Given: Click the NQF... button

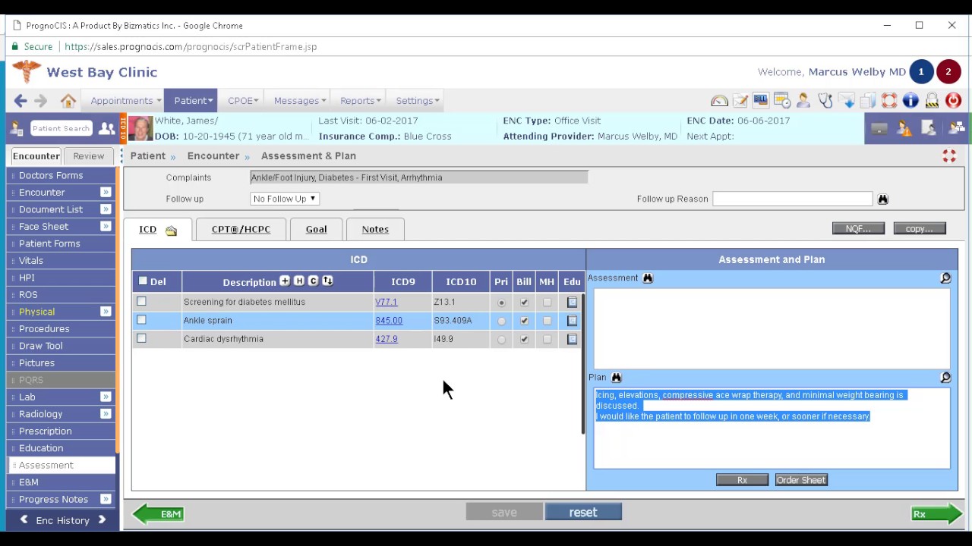Looking at the screenshot, I should pos(858,229).
